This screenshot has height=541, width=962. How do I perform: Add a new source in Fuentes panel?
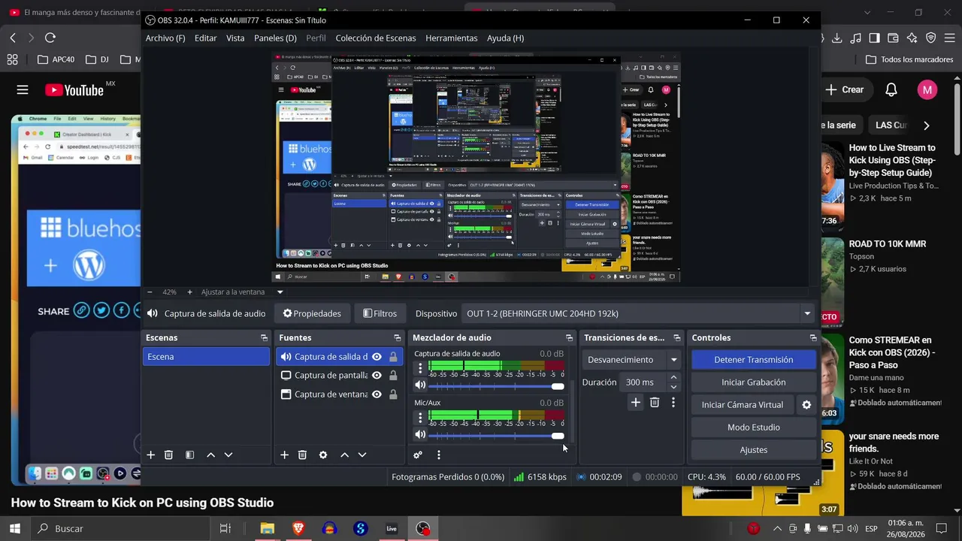[x=284, y=455]
